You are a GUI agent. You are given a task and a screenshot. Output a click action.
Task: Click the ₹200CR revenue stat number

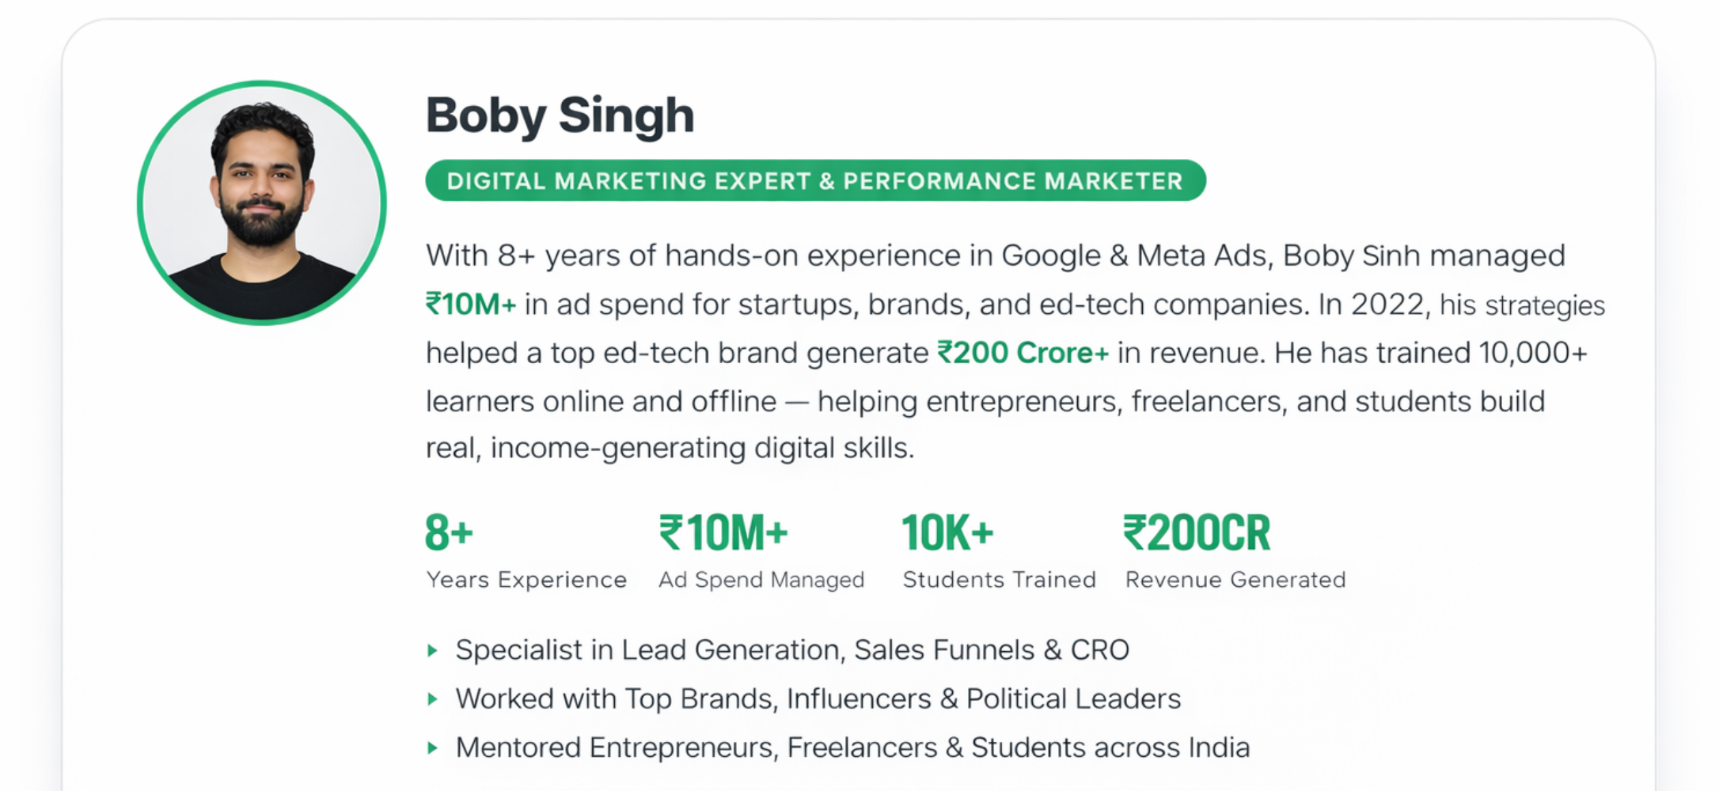(x=1197, y=532)
